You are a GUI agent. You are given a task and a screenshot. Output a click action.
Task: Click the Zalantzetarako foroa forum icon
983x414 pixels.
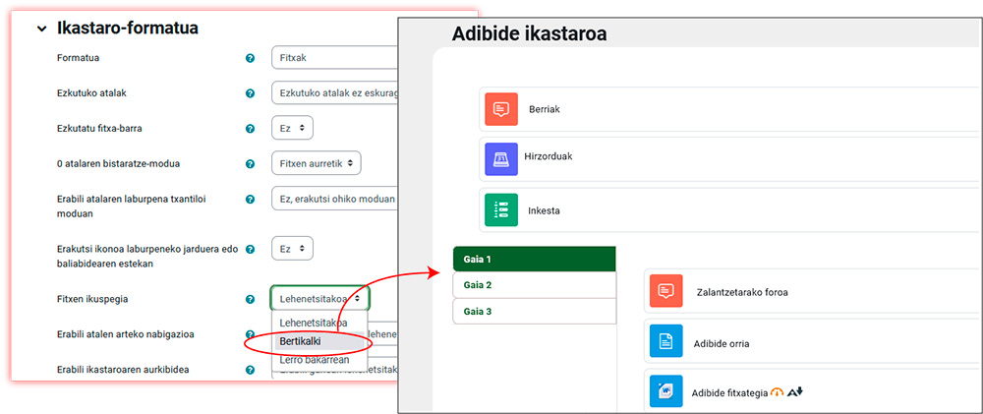pos(665,292)
